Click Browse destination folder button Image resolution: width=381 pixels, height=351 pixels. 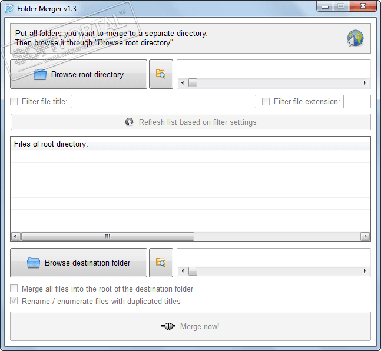tap(78, 263)
